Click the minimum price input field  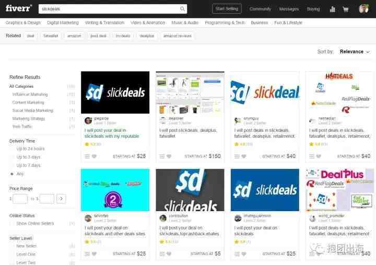[20, 199]
